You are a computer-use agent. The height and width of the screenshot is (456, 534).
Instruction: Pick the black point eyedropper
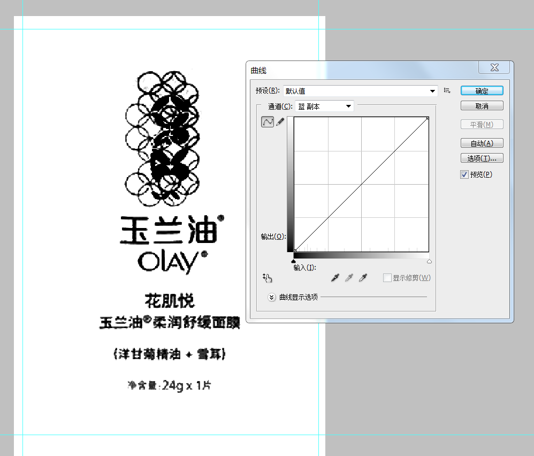[335, 278]
